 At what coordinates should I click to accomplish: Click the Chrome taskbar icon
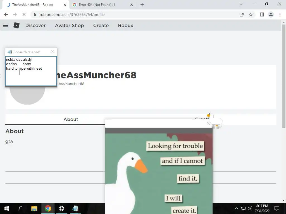[48, 208]
